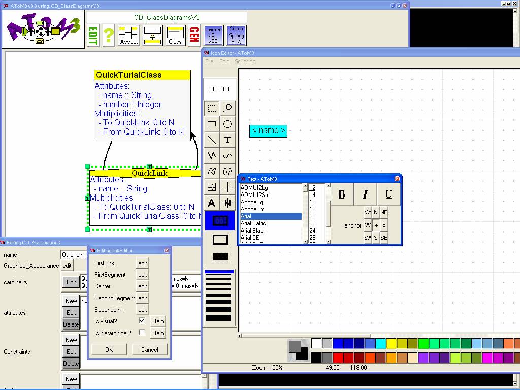Viewport: 520px width, 390px height.
Task: Click the Class toolbar icon
Action: click(175, 35)
